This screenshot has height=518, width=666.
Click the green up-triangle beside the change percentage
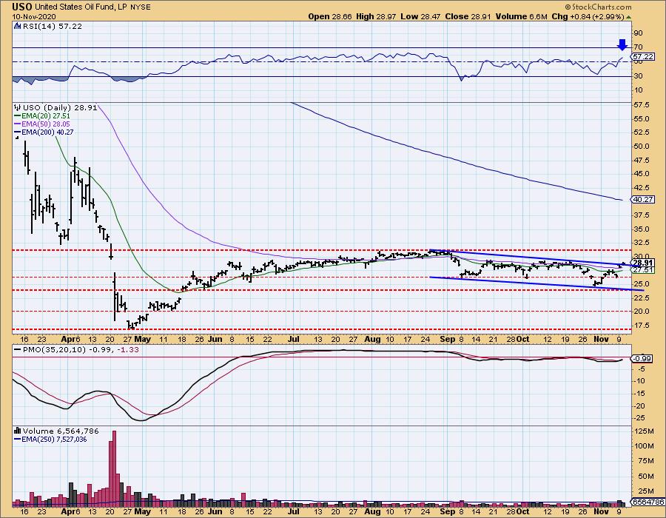[x=628, y=17]
